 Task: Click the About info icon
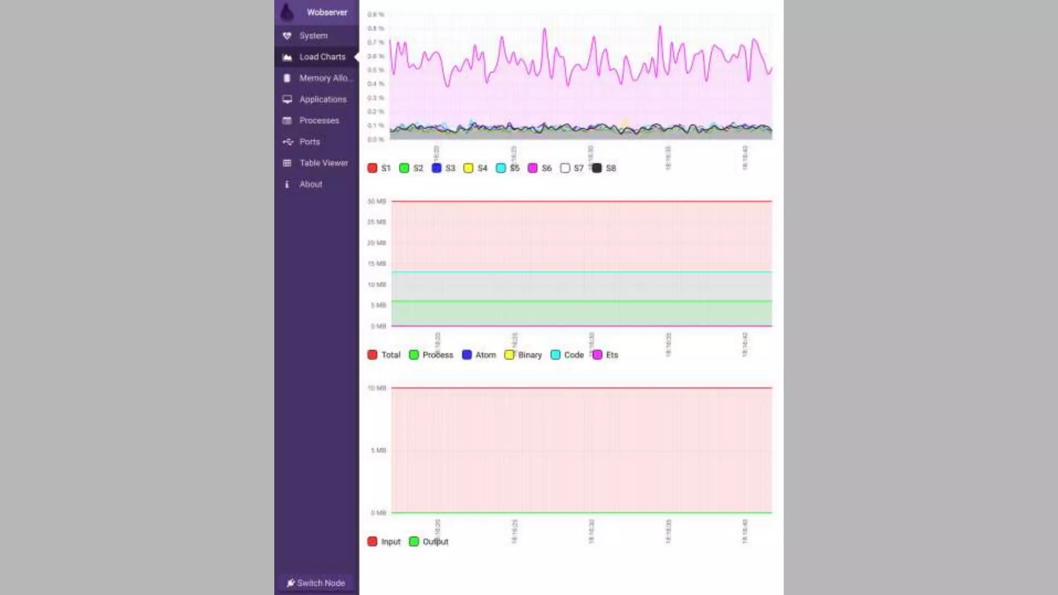(287, 184)
